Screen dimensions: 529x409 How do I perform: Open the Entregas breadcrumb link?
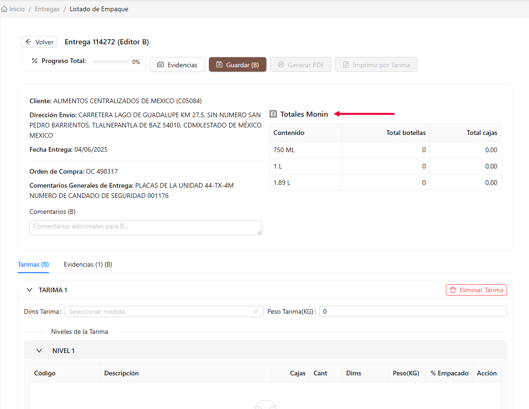[47, 9]
